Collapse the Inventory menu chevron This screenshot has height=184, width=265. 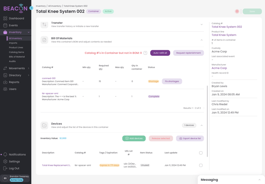click(x=28, y=32)
